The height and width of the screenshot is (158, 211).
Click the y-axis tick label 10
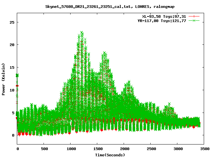12,90
